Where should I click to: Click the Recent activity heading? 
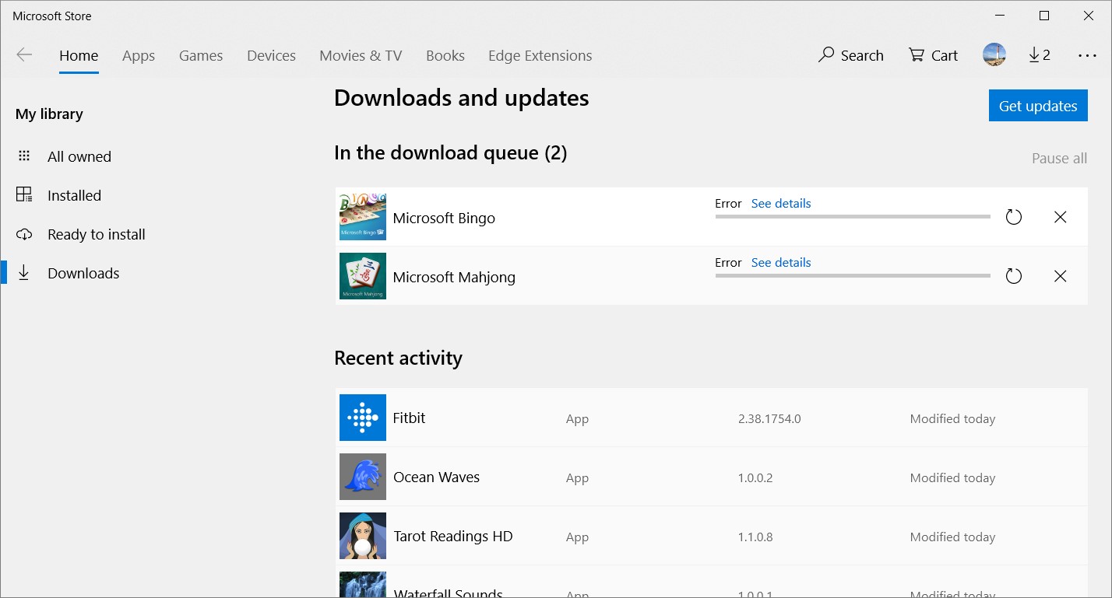coord(398,358)
